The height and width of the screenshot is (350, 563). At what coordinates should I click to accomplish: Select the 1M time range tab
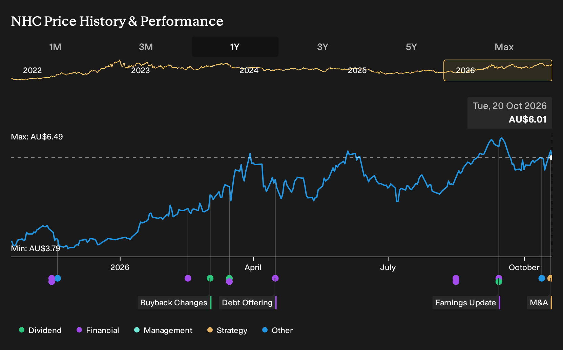(x=55, y=47)
